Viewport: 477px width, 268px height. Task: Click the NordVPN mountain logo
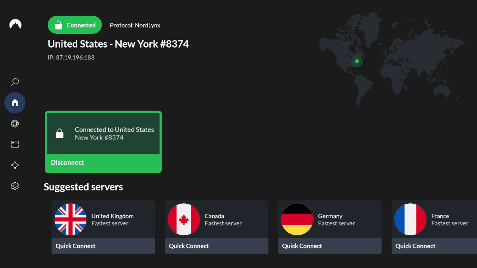pyautogui.click(x=15, y=25)
